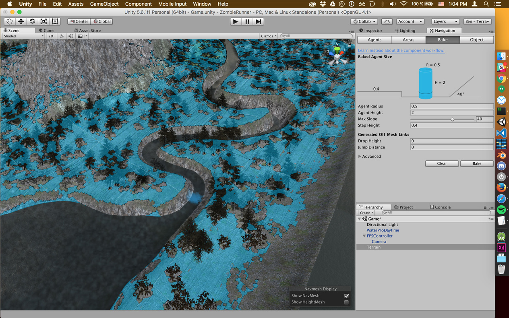
Task: Select the Rect Transform tool
Action: (x=55, y=21)
